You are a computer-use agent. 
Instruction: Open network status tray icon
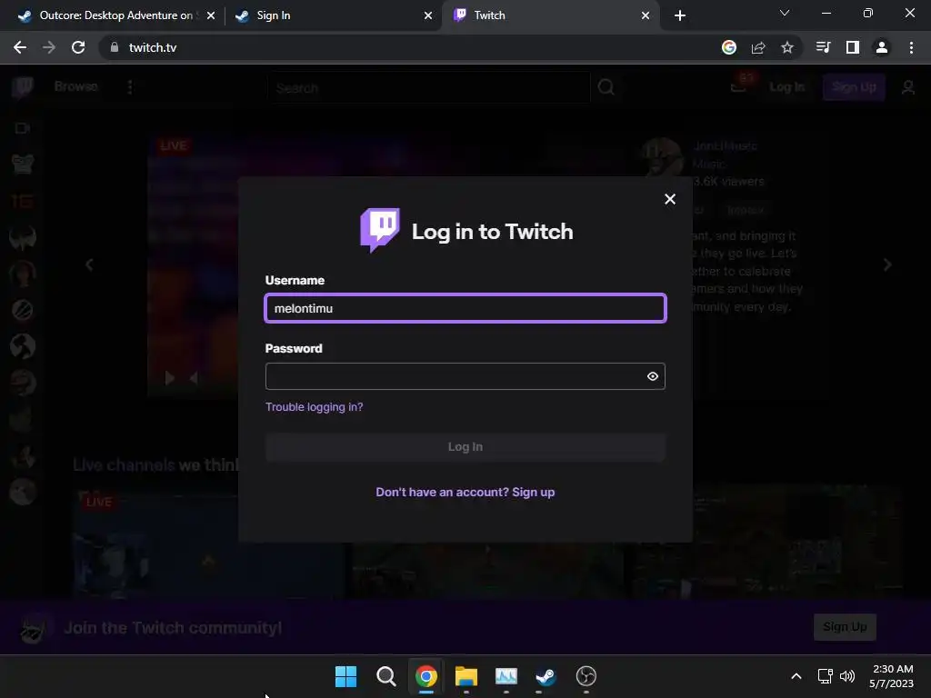click(825, 676)
